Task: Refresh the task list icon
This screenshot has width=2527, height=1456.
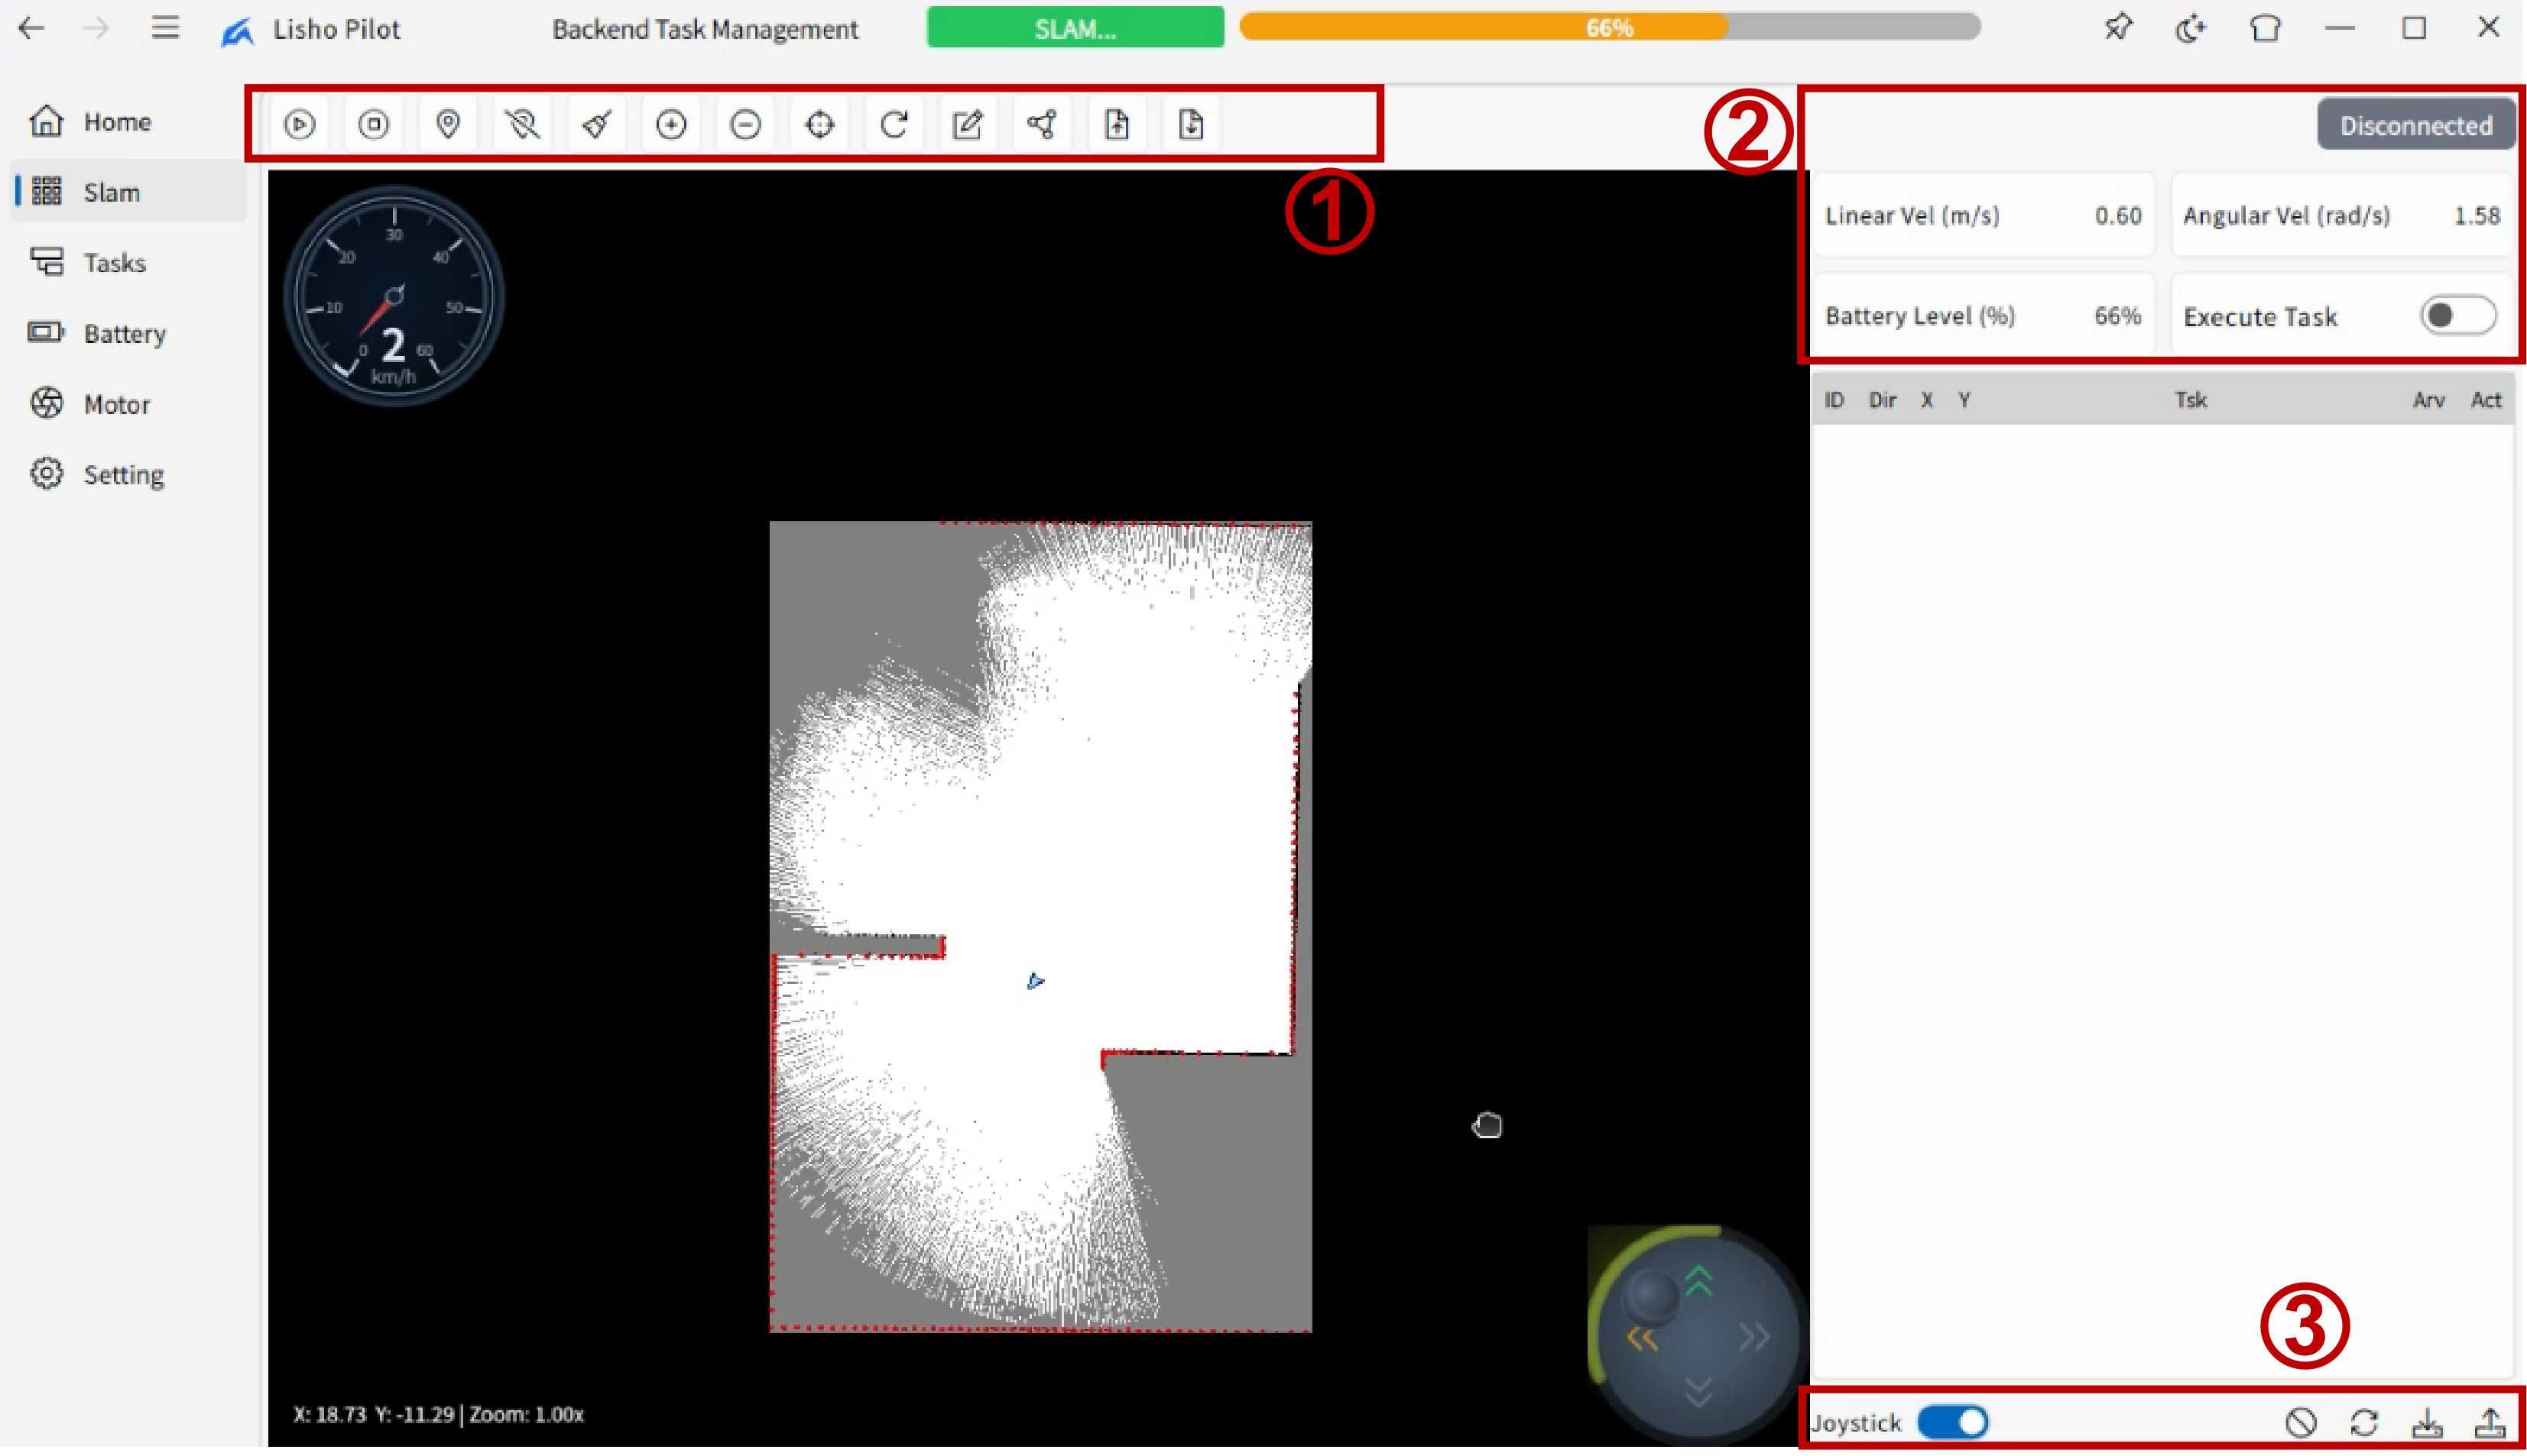Action: 2363,1422
